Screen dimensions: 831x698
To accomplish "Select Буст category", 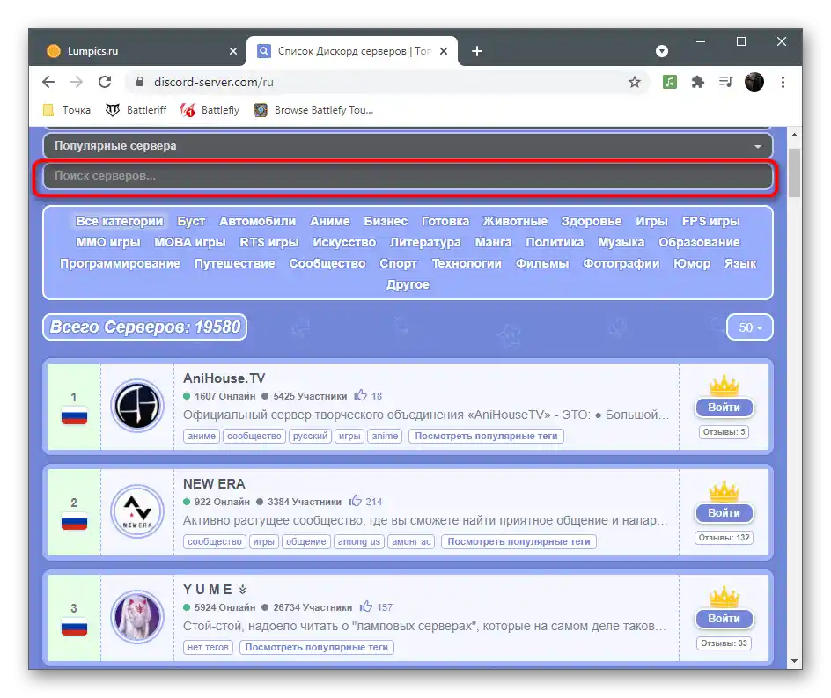I will 191,221.
